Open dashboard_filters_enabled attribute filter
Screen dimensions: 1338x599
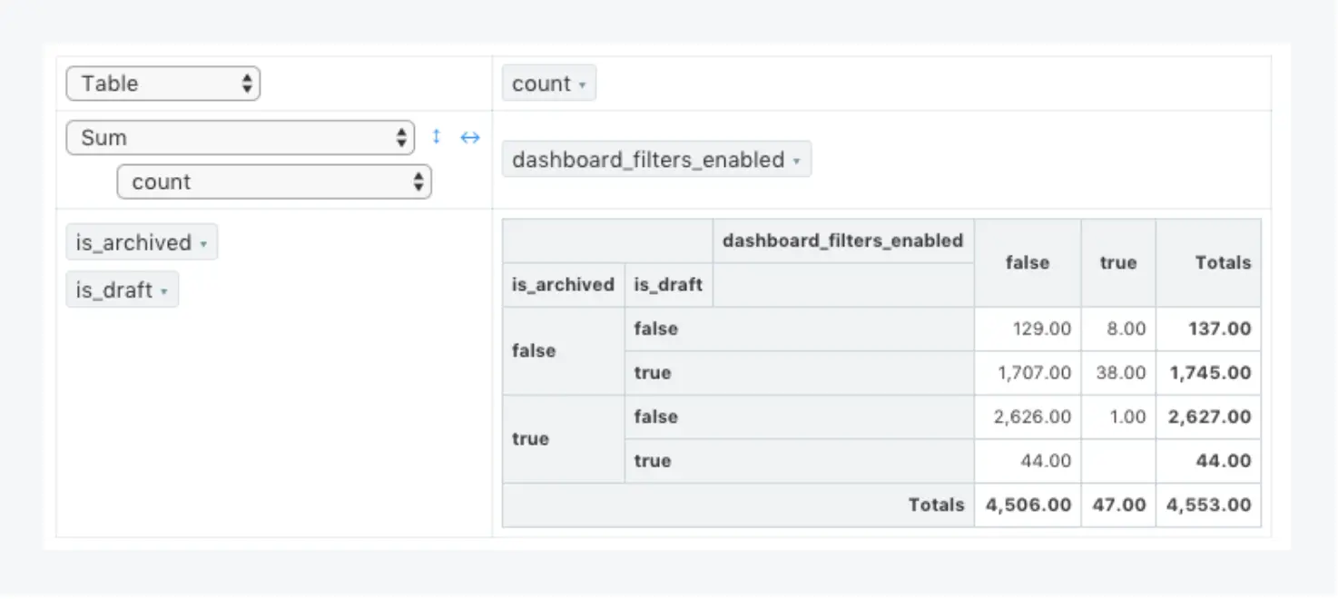tap(796, 161)
